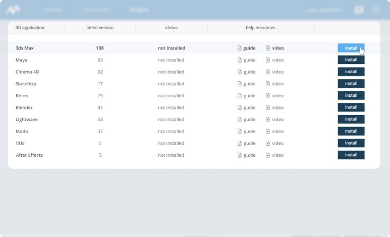Click install for Cinema 4D
Screen dimensions: 390x237
[351, 72]
